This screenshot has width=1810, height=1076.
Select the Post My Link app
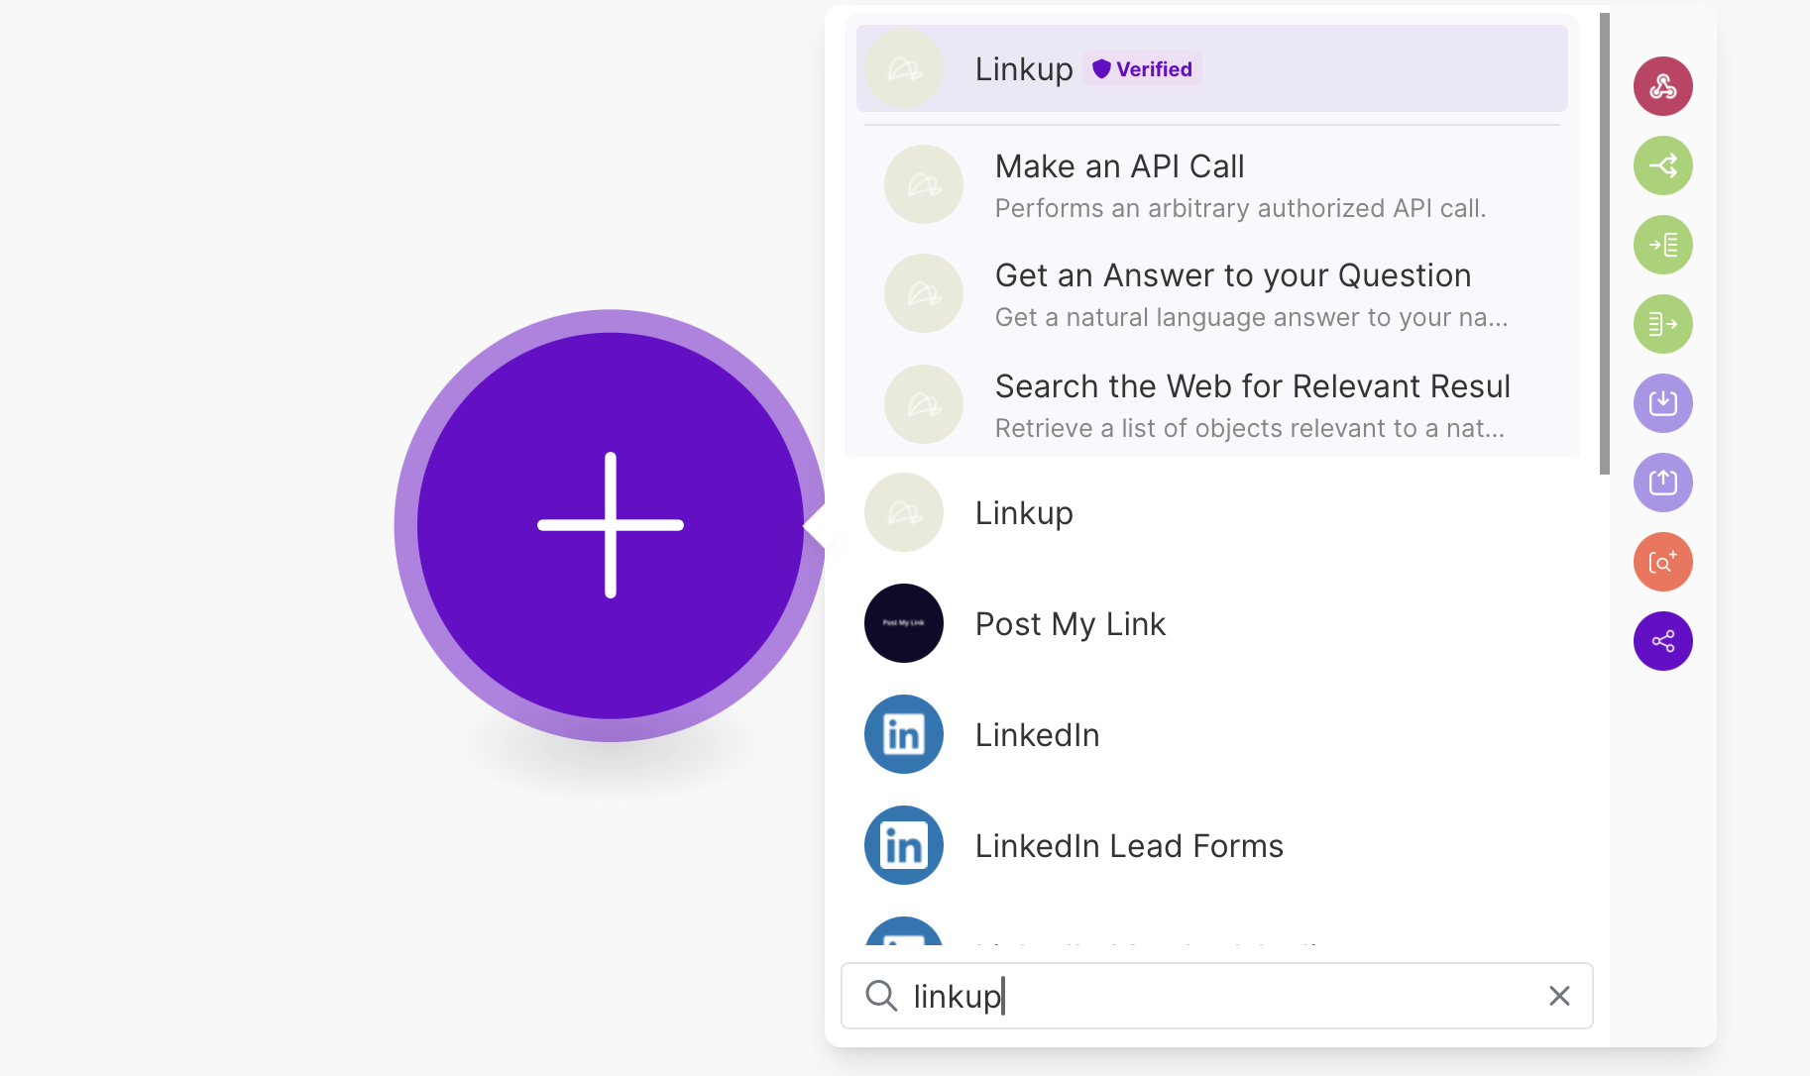pos(1211,624)
